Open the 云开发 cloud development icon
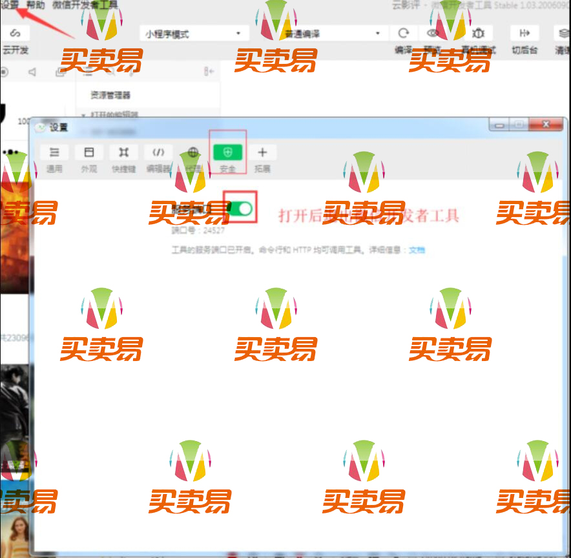Screen dimensions: 571x558 pos(16,33)
